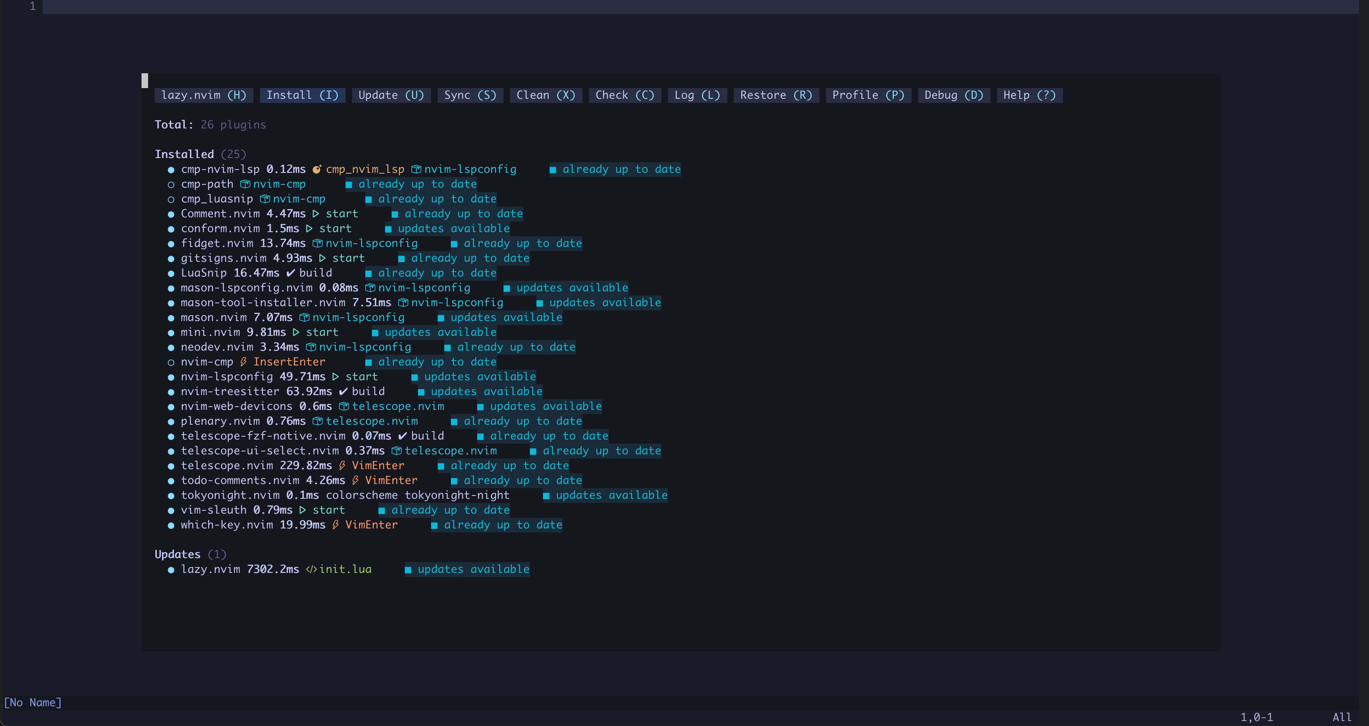Click the VimEnter event icon on todo-comments.nvim row
The width and height of the screenshot is (1369, 726).
coord(355,480)
